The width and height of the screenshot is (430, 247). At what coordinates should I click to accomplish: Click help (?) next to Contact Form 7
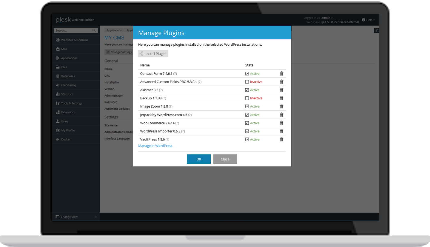tap(175, 74)
